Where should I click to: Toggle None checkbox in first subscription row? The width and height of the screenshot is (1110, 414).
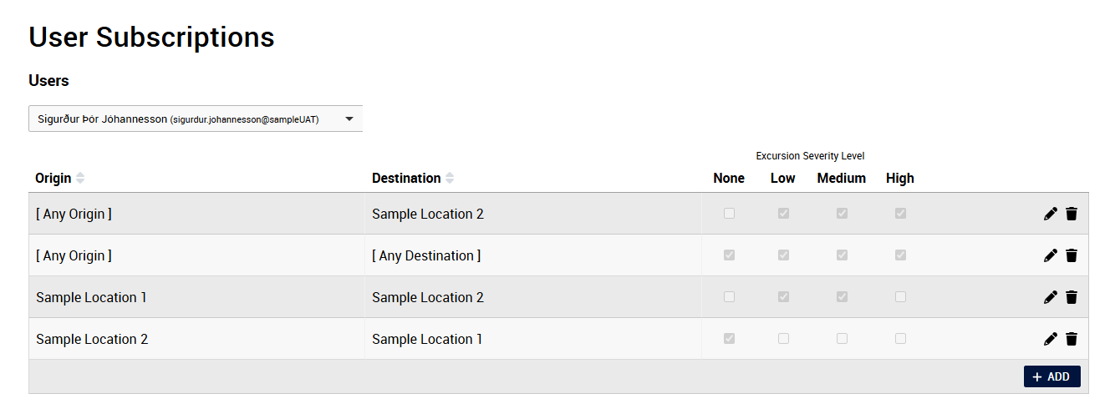729,214
